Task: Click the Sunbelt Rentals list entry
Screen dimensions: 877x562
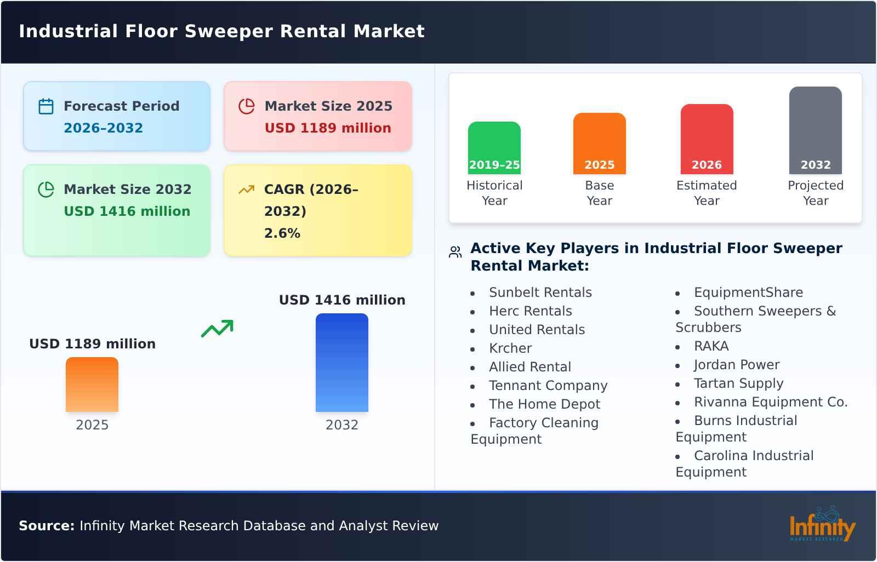Action: (540, 293)
